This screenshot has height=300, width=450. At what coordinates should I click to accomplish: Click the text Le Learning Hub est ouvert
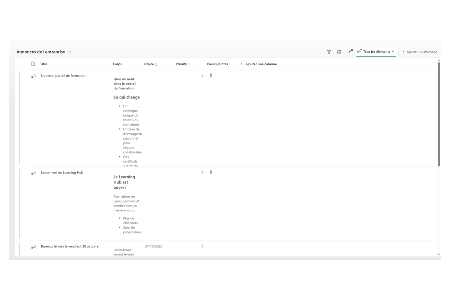pyautogui.click(x=124, y=182)
